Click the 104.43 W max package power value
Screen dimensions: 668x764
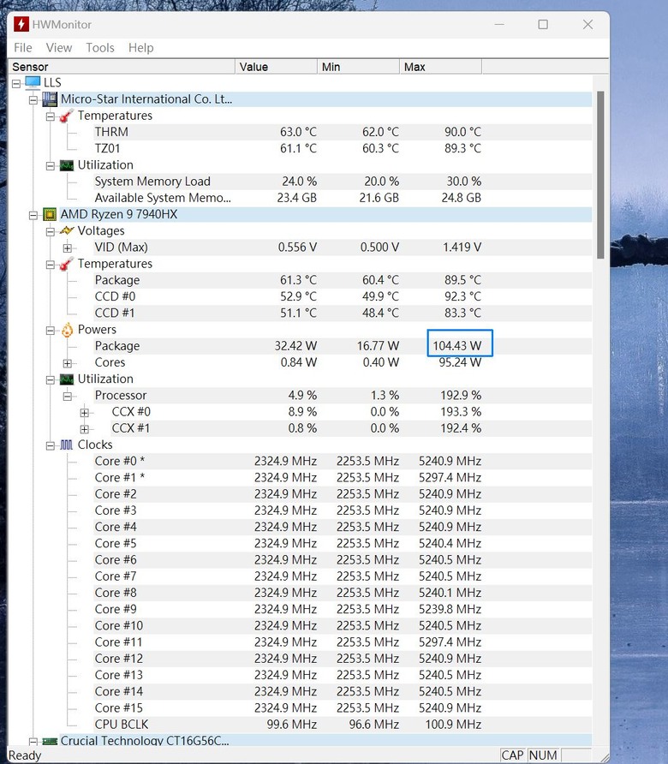(x=457, y=346)
